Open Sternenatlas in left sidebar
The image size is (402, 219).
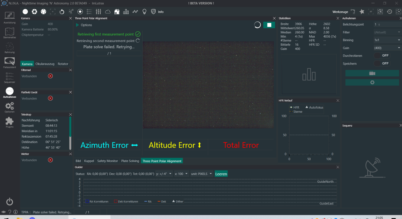tap(9, 33)
